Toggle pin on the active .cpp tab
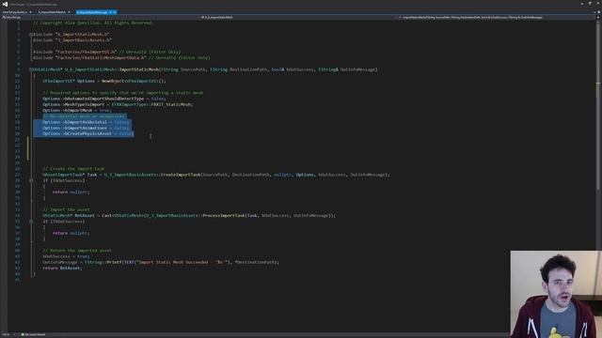The image size is (602, 338). point(111,12)
